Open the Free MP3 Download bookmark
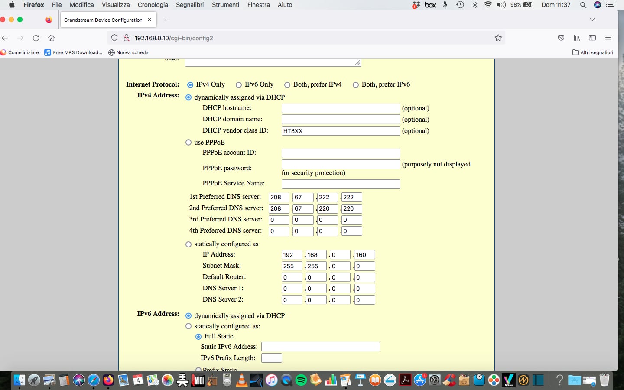624x390 pixels. point(74,52)
